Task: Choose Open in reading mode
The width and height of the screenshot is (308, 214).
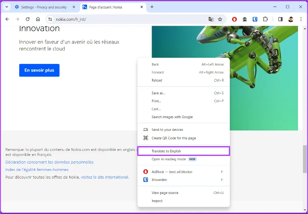Action: pyautogui.click(x=184, y=159)
